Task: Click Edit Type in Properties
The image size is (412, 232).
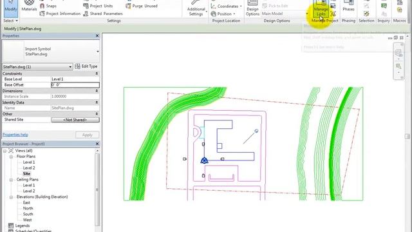Action: point(86,66)
